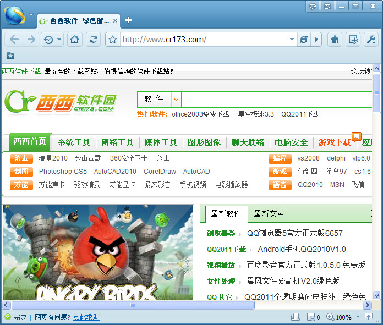Go to the home page icon
The height and width of the screenshot is (325, 383).
74,39
